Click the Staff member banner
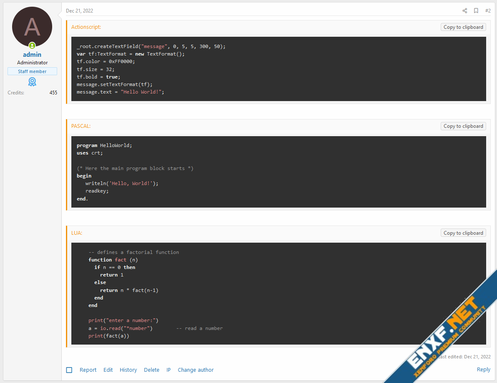 tap(32, 71)
